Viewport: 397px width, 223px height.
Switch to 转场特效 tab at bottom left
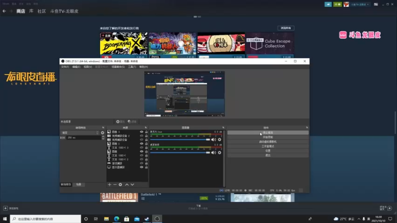point(66,184)
